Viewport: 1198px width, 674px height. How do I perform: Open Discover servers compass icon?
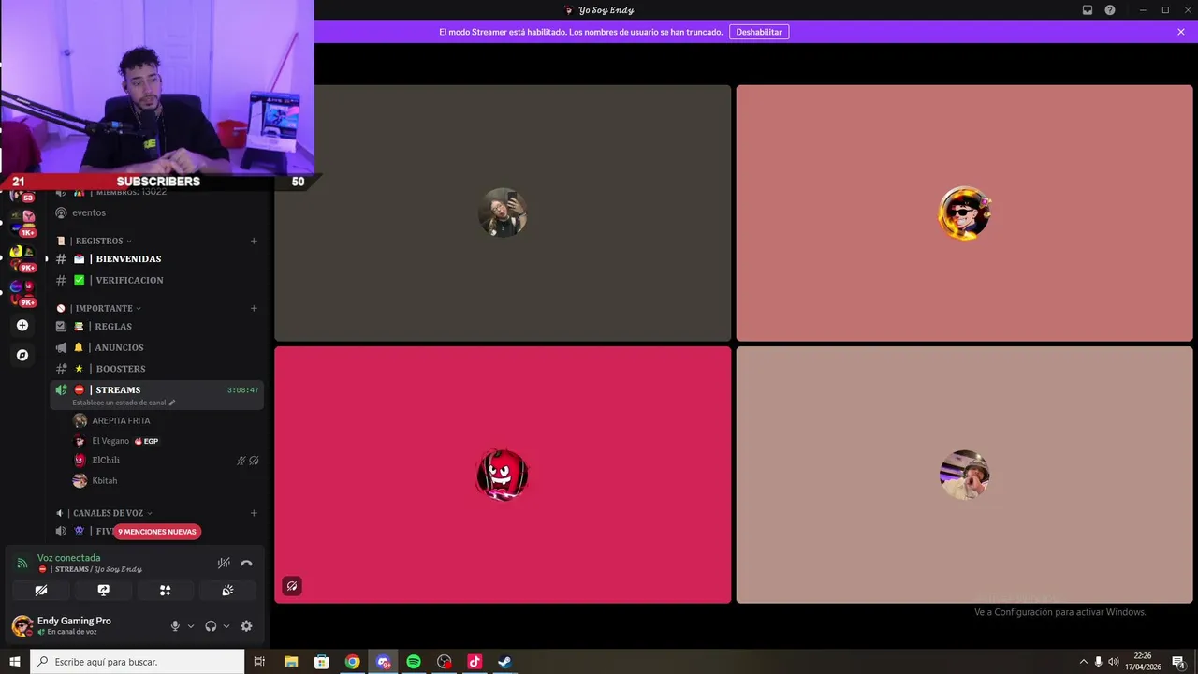[22, 355]
